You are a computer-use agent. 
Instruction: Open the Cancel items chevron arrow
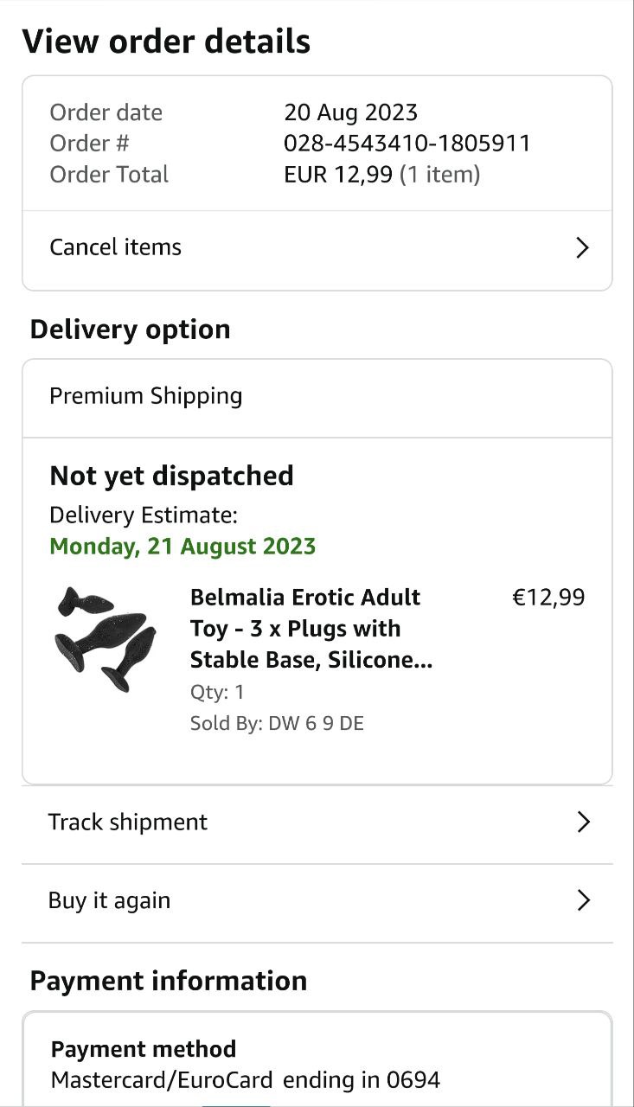[x=582, y=248]
